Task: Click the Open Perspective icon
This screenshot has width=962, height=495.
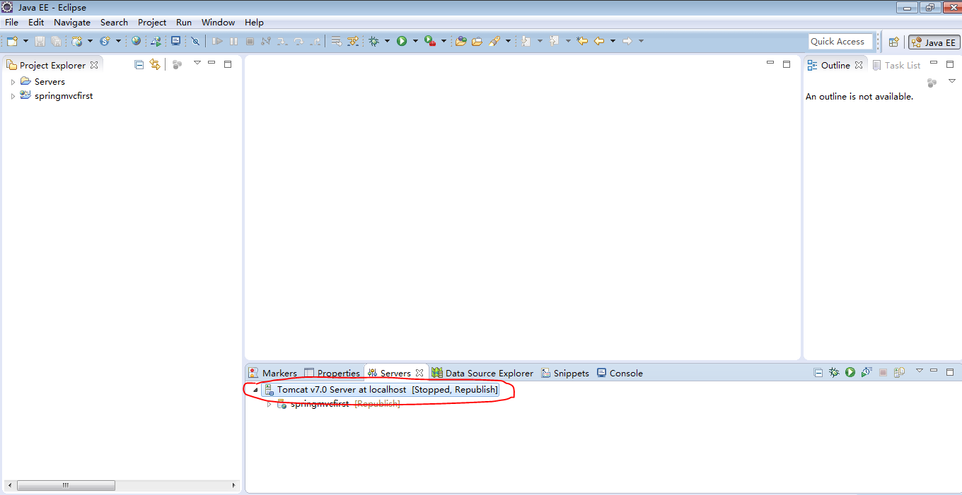Action: (x=893, y=42)
